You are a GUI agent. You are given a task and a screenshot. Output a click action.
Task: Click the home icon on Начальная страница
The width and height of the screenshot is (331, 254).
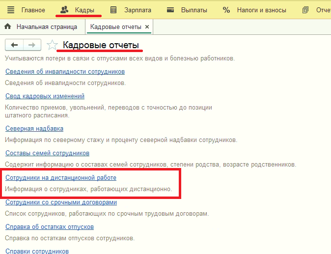pyautogui.click(x=8, y=27)
